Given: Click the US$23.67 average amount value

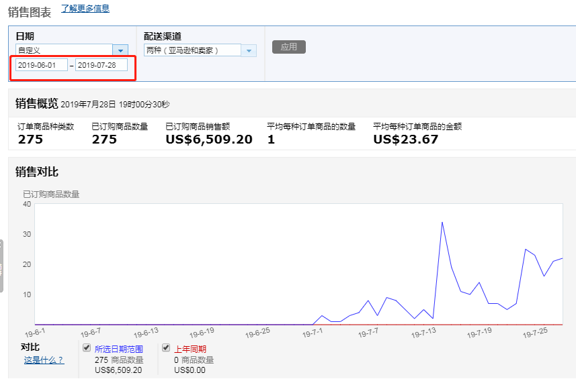Looking at the screenshot, I should coord(405,140).
